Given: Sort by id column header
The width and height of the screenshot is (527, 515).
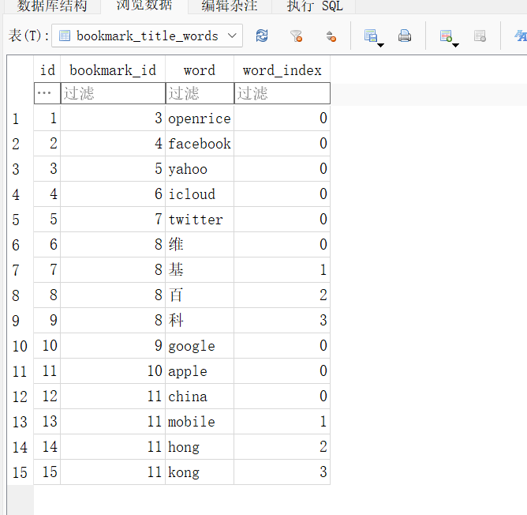Looking at the screenshot, I should pyautogui.click(x=47, y=70).
